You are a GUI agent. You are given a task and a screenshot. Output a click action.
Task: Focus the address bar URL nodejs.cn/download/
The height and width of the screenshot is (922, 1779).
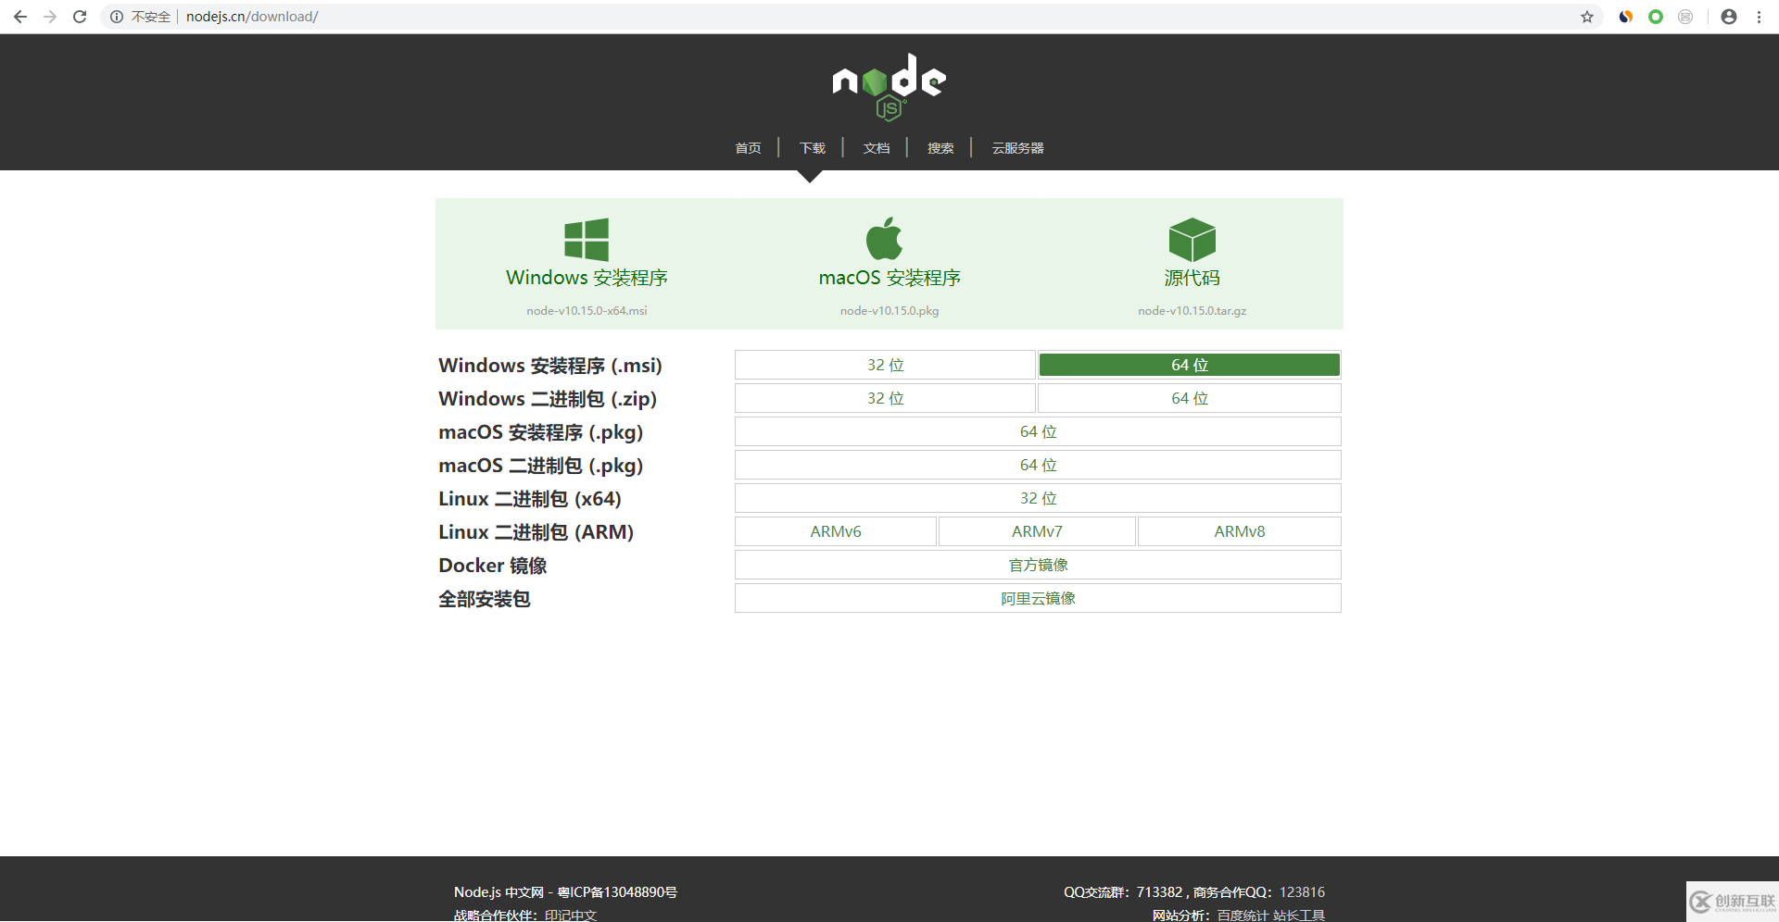click(x=252, y=17)
